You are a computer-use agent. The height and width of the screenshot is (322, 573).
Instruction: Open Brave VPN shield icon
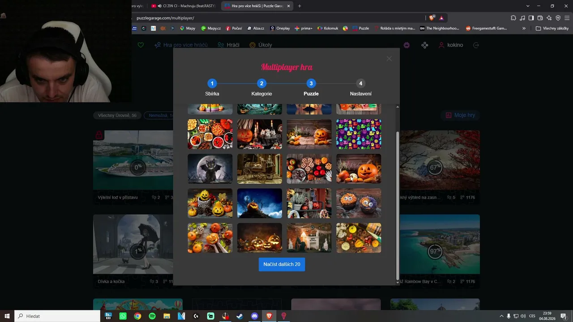point(558,18)
